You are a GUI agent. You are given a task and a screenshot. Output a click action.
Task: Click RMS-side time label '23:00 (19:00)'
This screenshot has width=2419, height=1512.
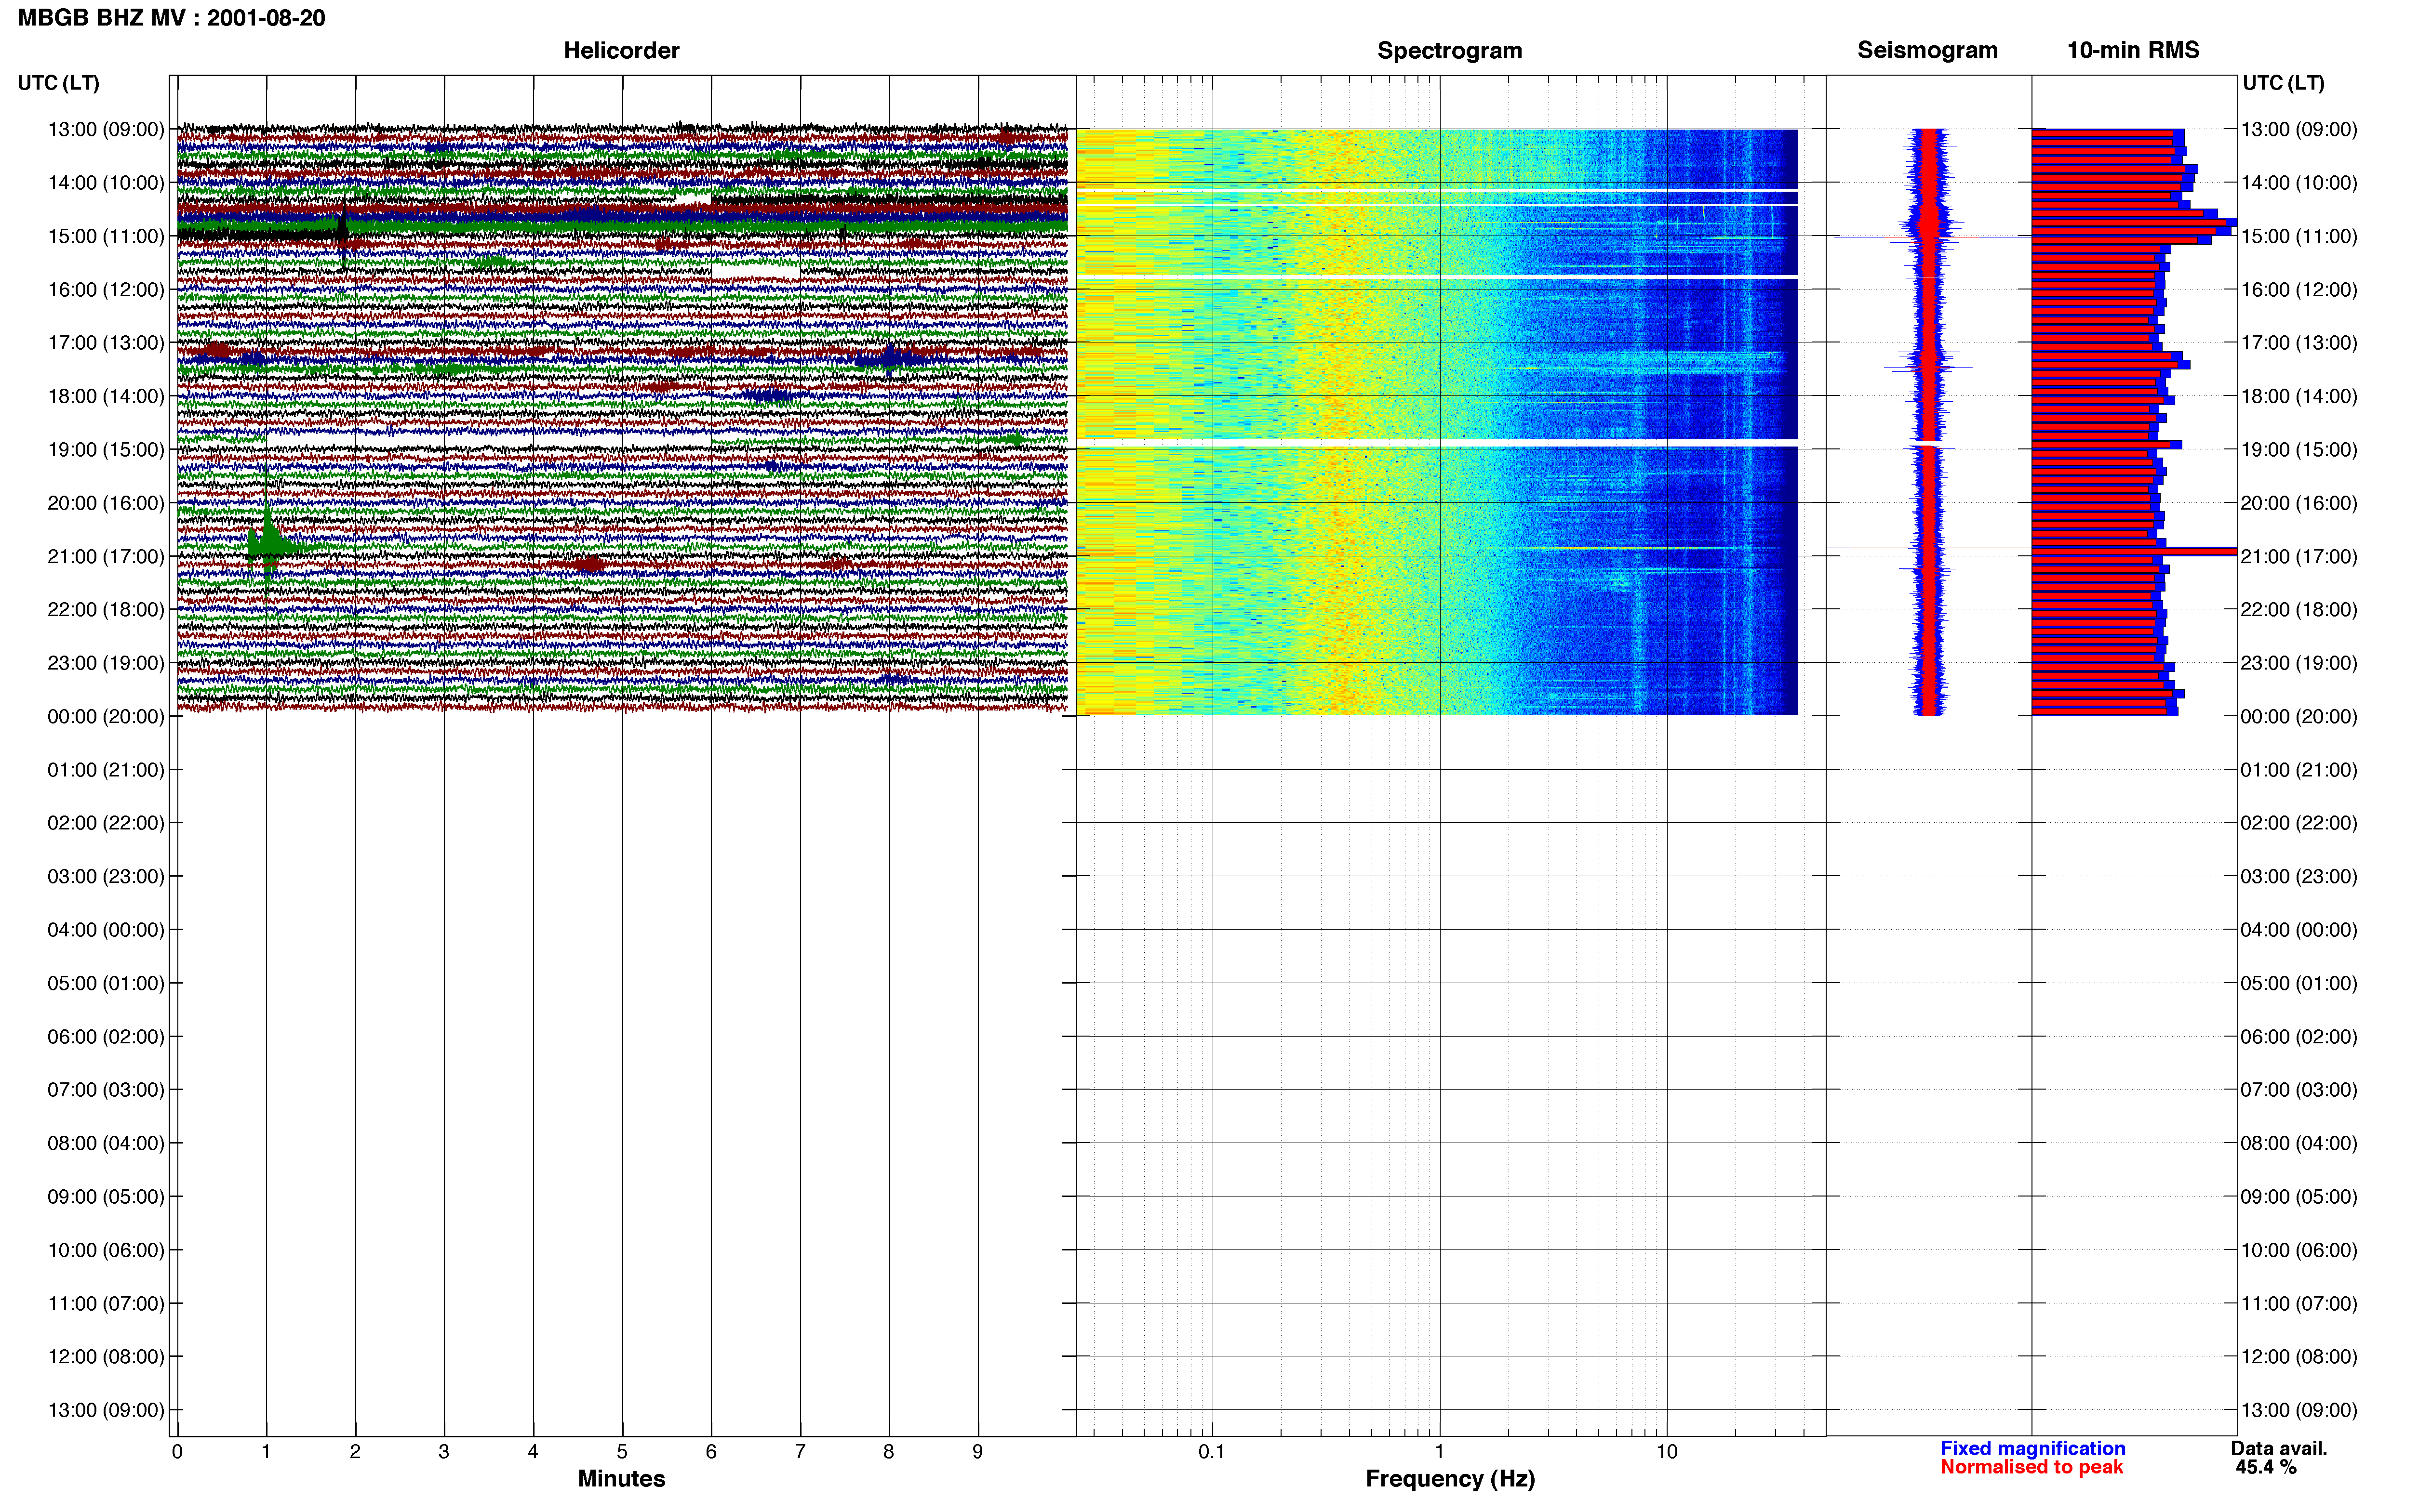(2299, 663)
